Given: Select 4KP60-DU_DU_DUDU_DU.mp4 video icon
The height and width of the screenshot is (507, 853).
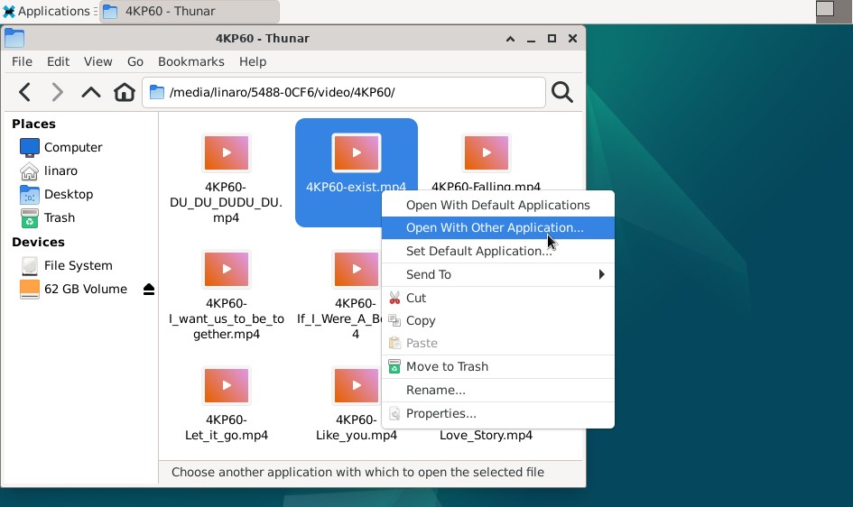Looking at the screenshot, I should 227,152.
